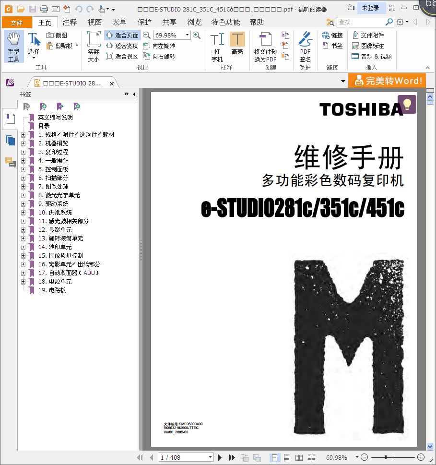
Task: Open the pages thumbnail panel in the sidebar
Action: point(11,140)
